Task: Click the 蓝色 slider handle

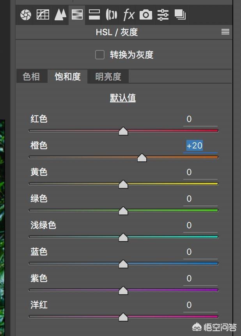Action: [123, 264]
